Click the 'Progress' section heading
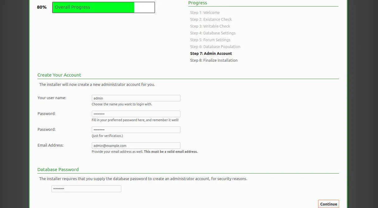Screen dimensions: 378x208 pyautogui.click(x=198, y=3)
